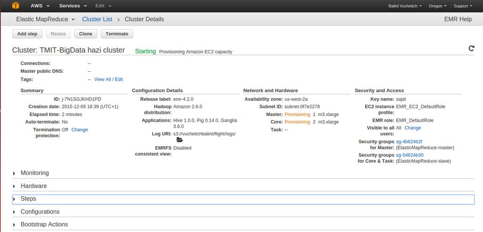Open the Edit menu in the top bar
The height and width of the screenshot is (232, 483).
coord(103,6)
